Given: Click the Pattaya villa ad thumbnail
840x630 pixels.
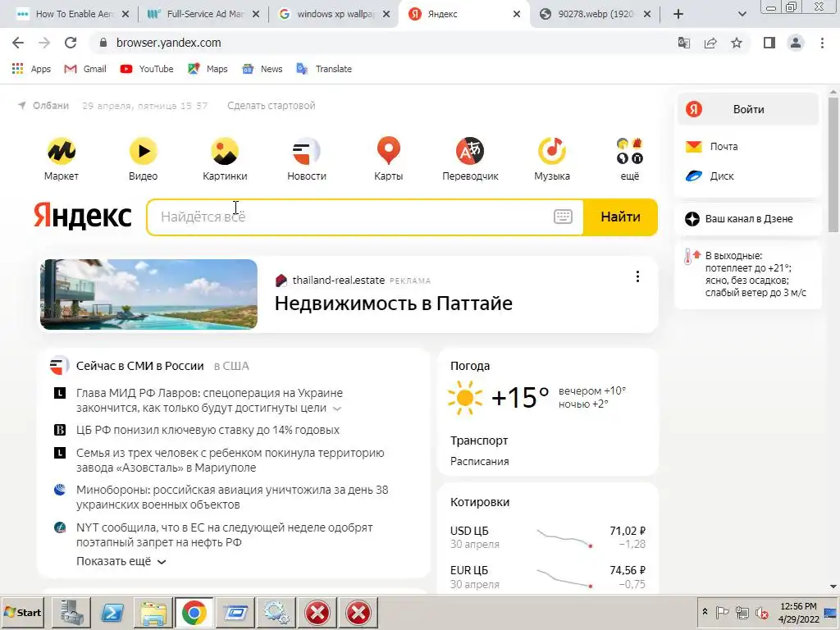Looking at the screenshot, I should tap(149, 294).
